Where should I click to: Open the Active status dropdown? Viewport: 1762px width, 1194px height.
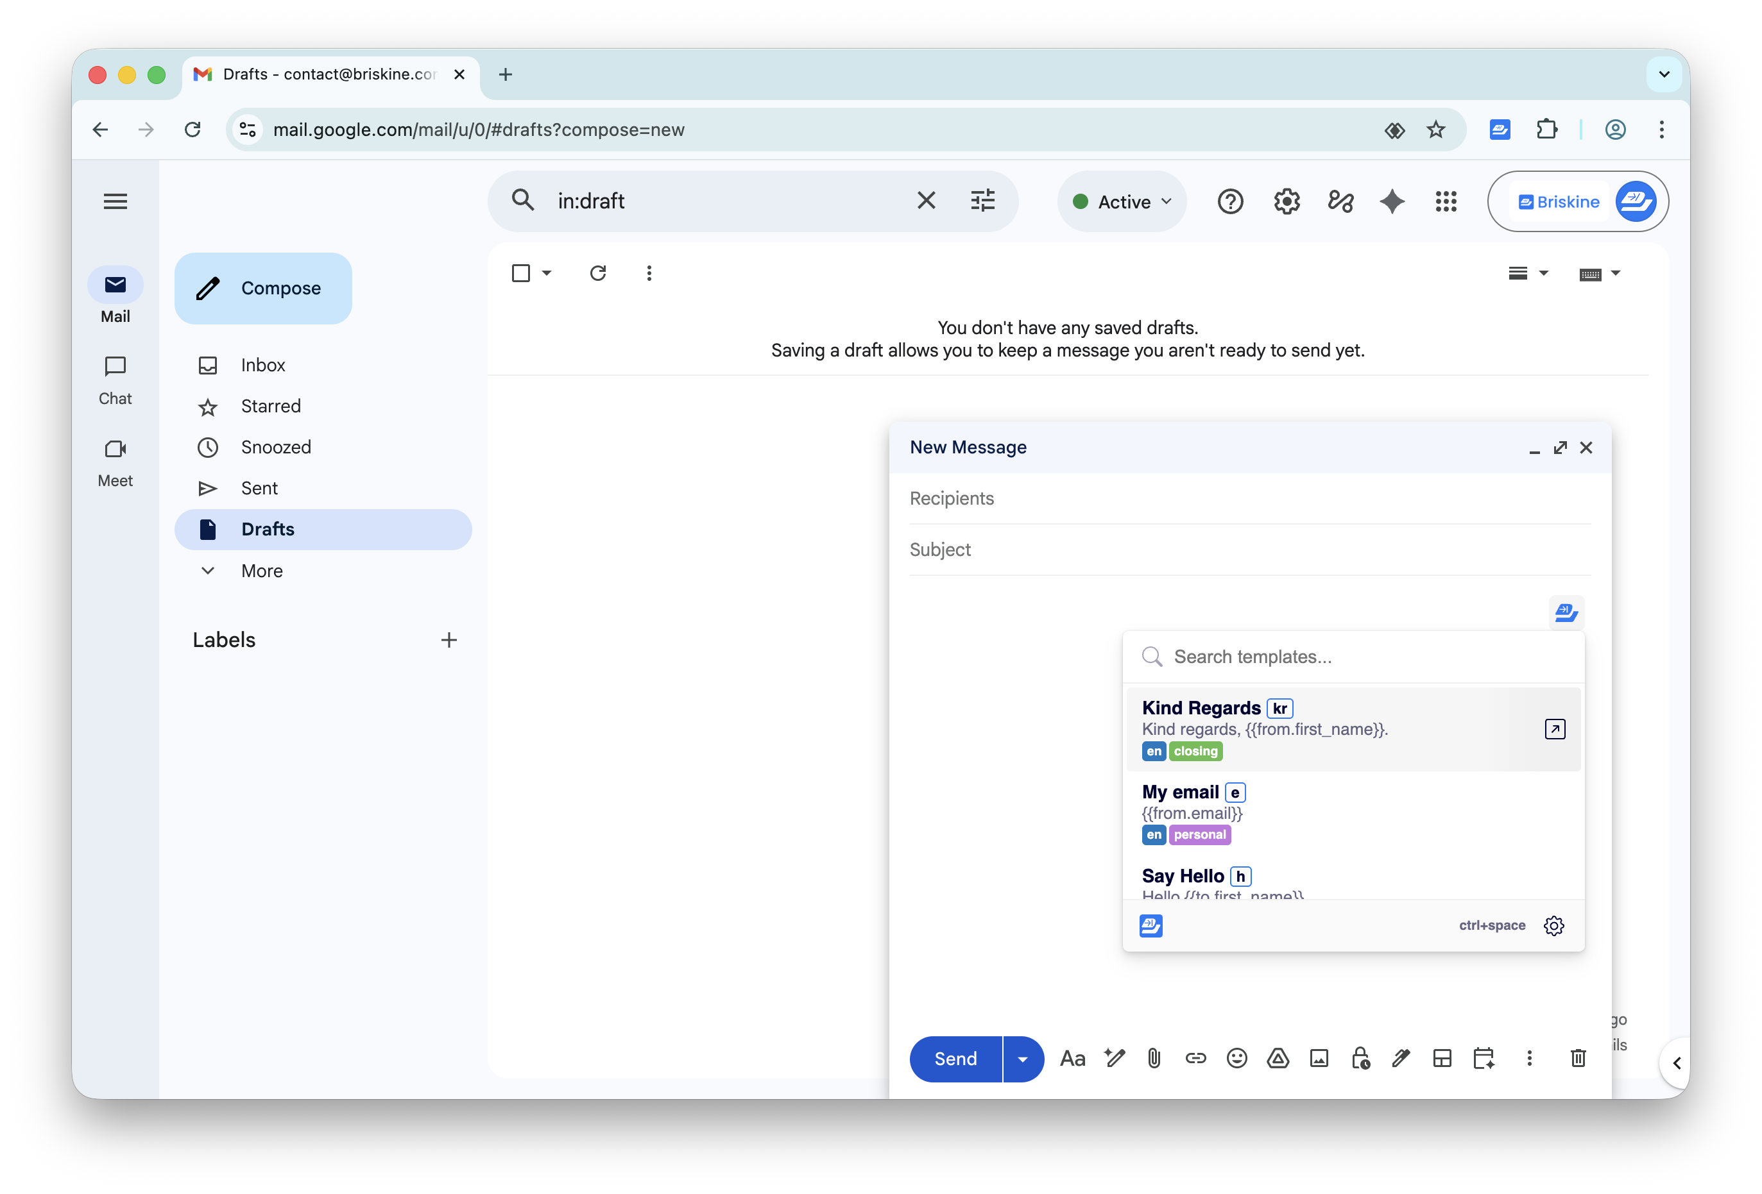[1123, 201]
